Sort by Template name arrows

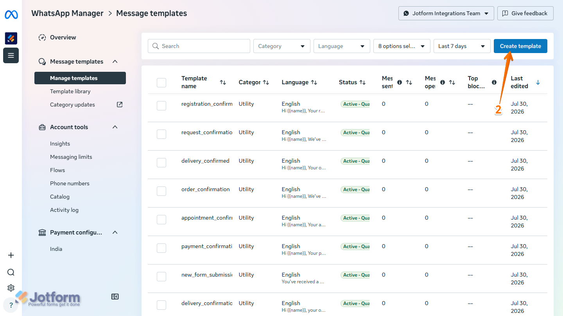tap(223, 82)
